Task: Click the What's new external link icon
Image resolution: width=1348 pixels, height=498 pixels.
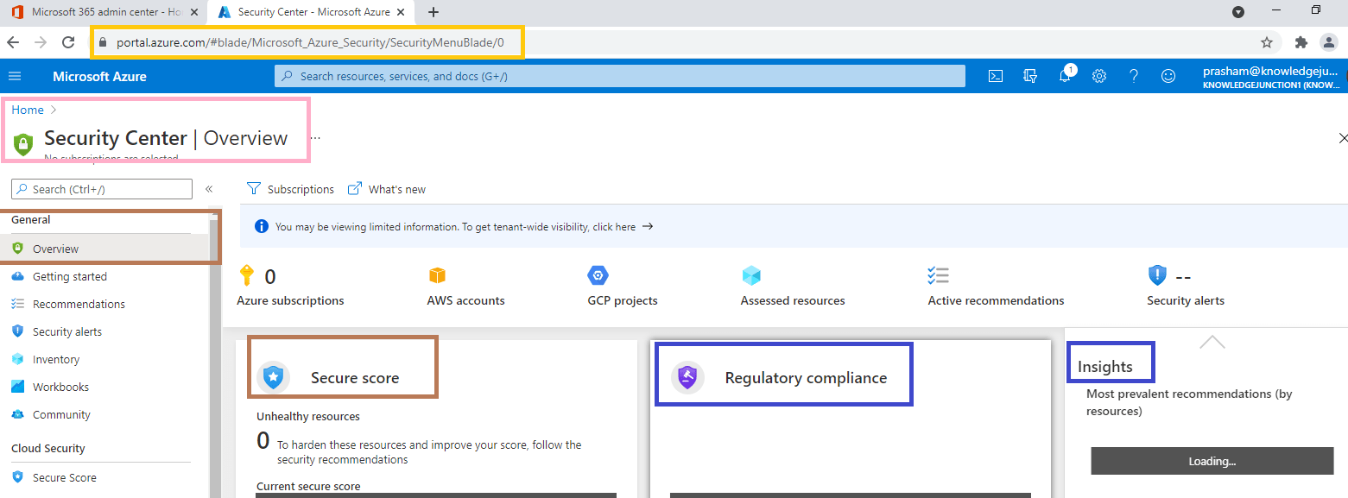Action: pyautogui.click(x=354, y=189)
